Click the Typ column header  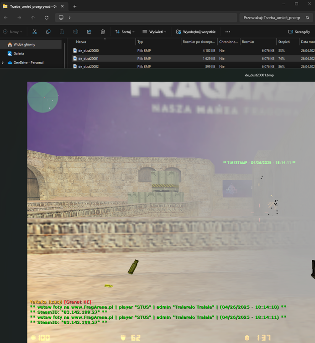point(140,42)
